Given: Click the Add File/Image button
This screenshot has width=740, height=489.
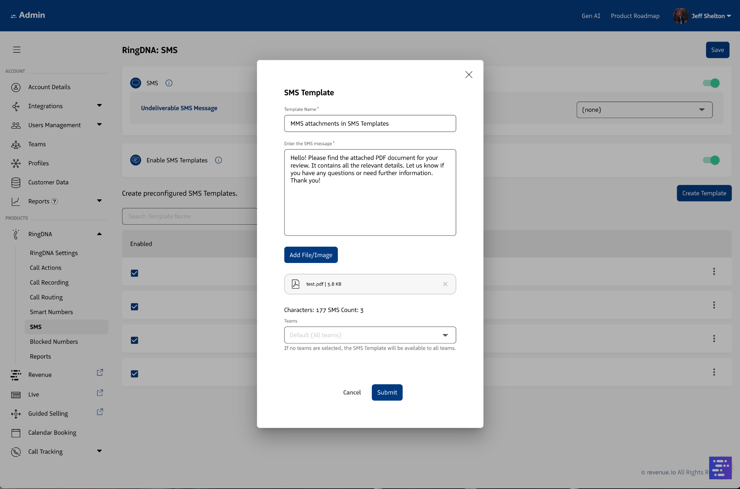Looking at the screenshot, I should [x=311, y=255].
